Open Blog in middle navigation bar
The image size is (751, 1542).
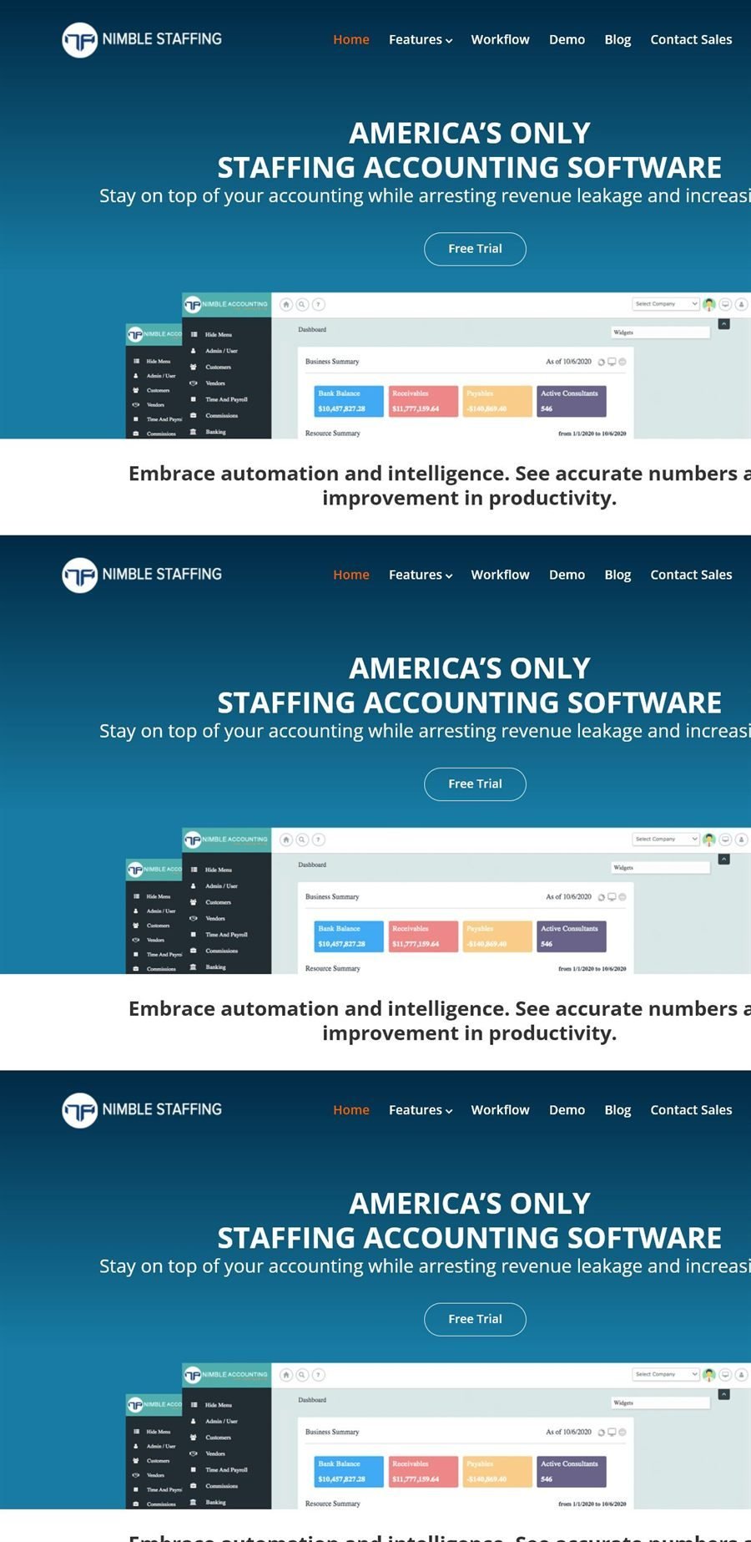(x=617, y=575)
